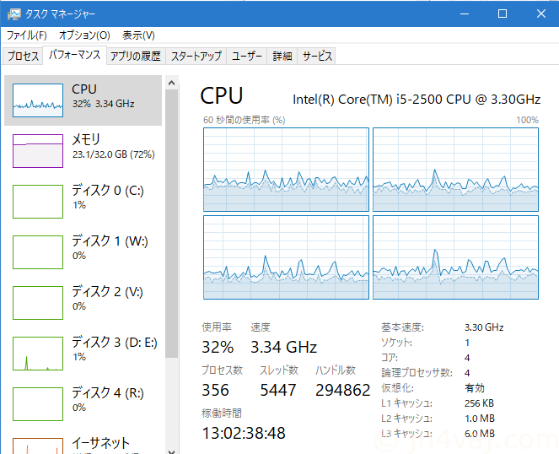Click the sidebar scroll down arrow

click(x=171, y=451)
